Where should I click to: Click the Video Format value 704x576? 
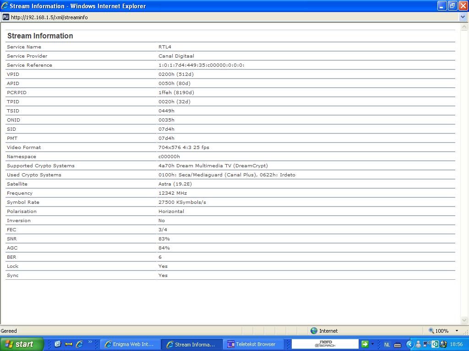(x=184, y=148)
